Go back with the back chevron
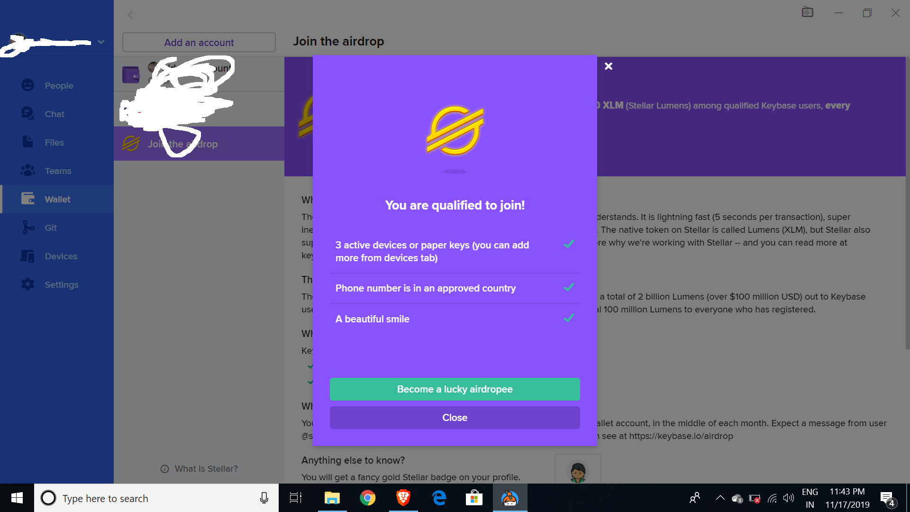 (130, 15)
